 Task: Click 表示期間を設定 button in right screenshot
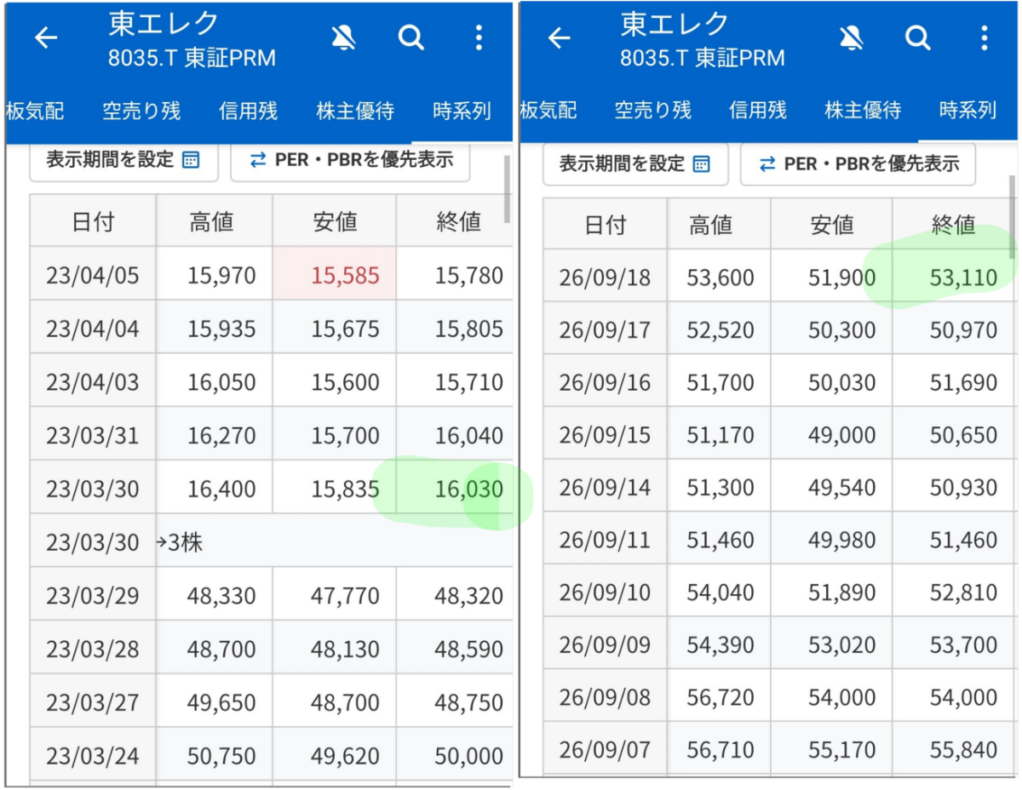pyautogui.click(x=635, y=163)
